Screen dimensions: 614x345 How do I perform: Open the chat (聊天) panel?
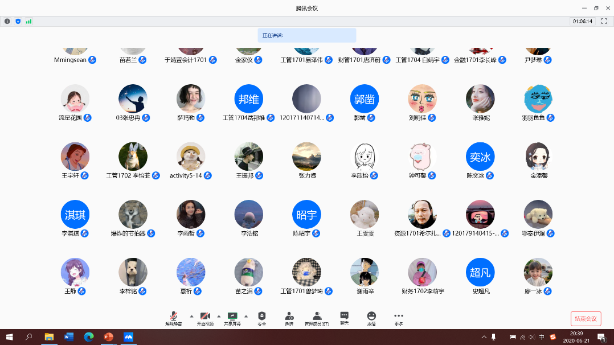click(344, 318)
